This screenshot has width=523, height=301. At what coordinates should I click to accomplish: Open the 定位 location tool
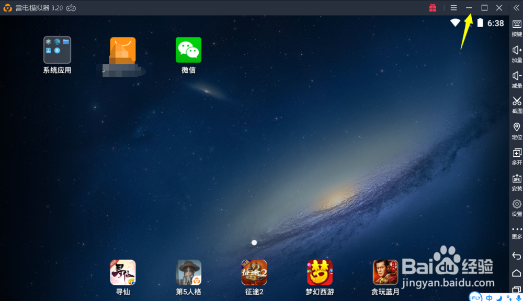517,131
